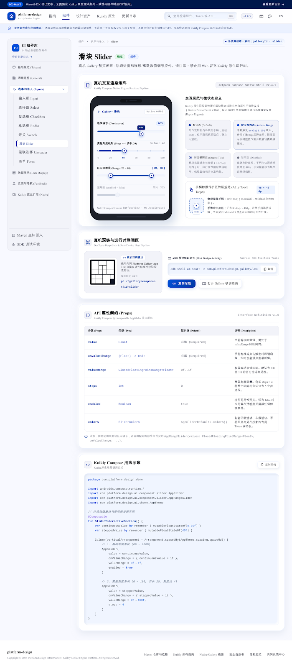Click the galleryId slider system index chip

click(254, 41)
